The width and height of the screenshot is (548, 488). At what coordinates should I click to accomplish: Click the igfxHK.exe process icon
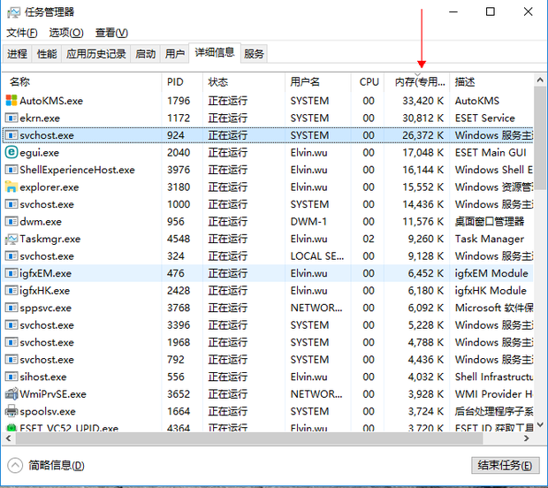pos(11,291)
